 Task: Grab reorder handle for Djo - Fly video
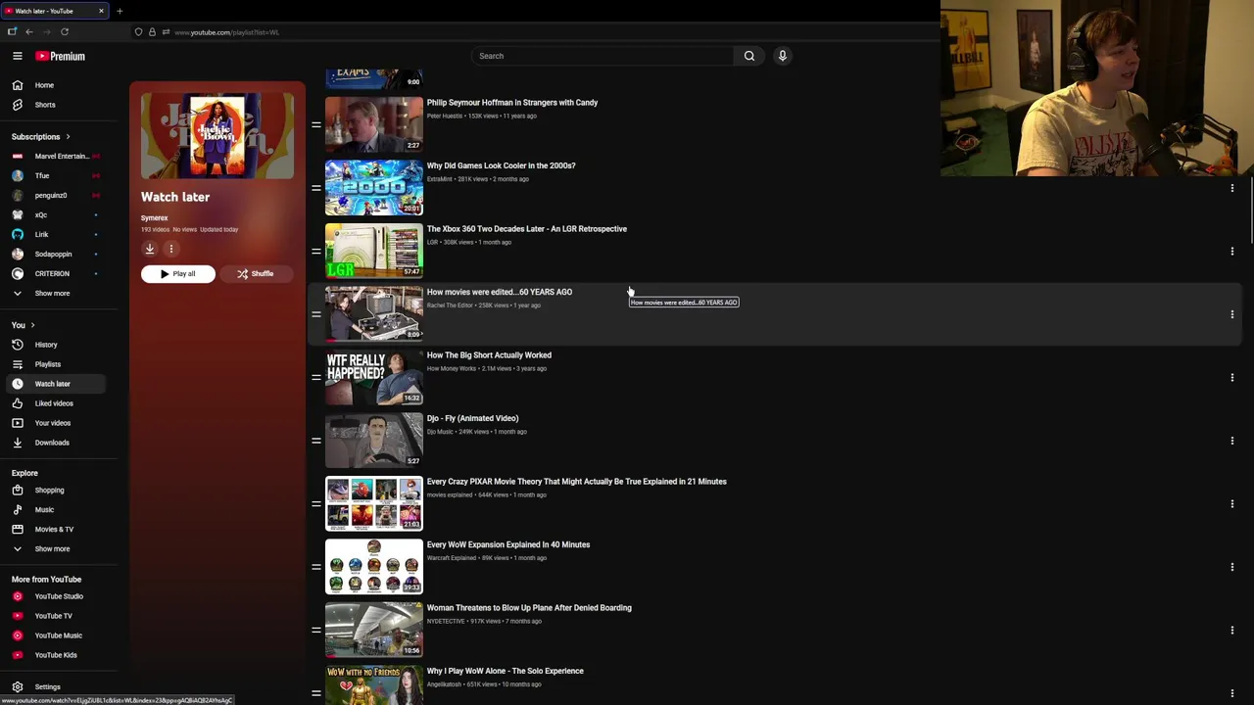316,441
